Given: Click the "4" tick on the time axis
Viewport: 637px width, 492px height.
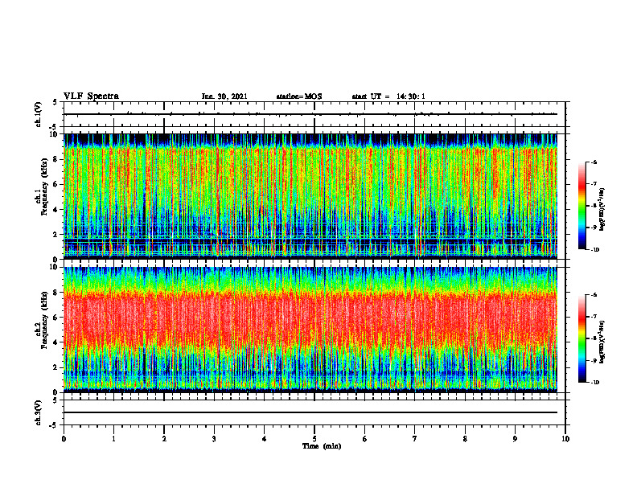Looking at the screenshot, I should coord(265,439).
